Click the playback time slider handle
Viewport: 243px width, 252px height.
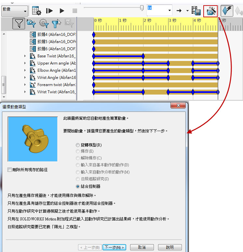pyautogui.click(x=142, y=8)
